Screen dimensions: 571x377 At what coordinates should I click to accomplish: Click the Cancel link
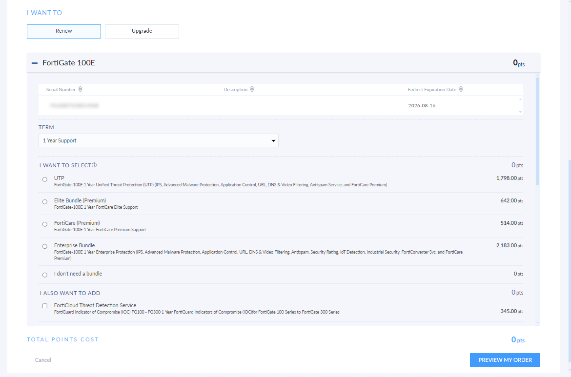43,360
